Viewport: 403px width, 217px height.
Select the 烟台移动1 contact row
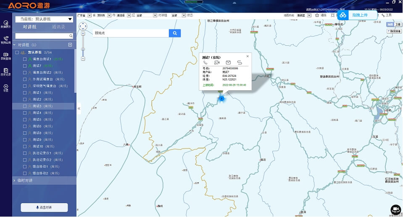(43, 166)
